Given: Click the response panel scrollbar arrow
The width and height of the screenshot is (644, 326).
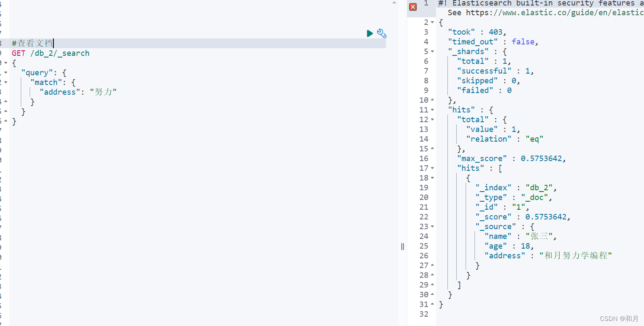Looking at the screenshot, I should [x=394, y=3].
